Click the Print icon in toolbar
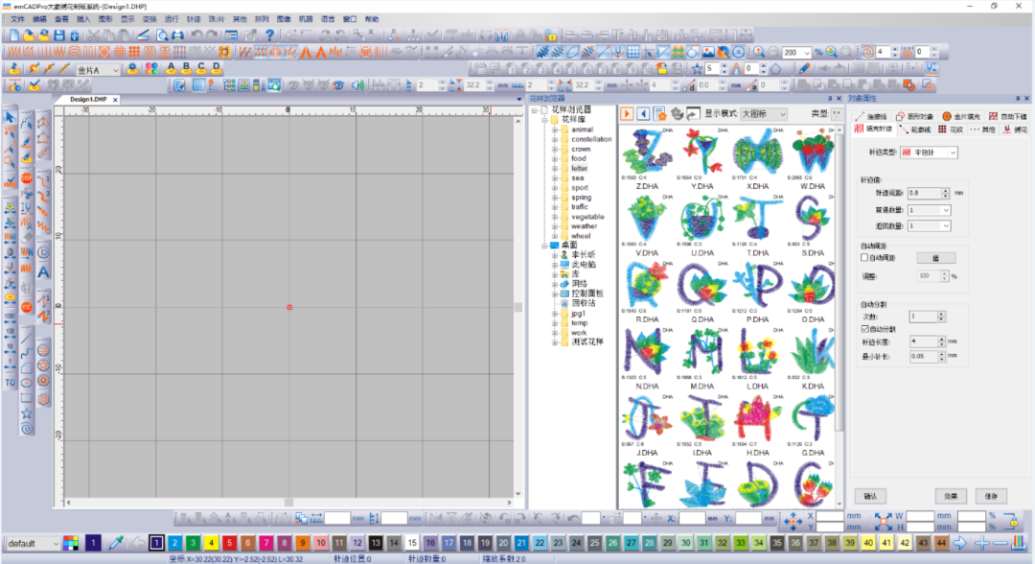The width and height of the screenshot is (1035, 564). [x=177, y=35]
